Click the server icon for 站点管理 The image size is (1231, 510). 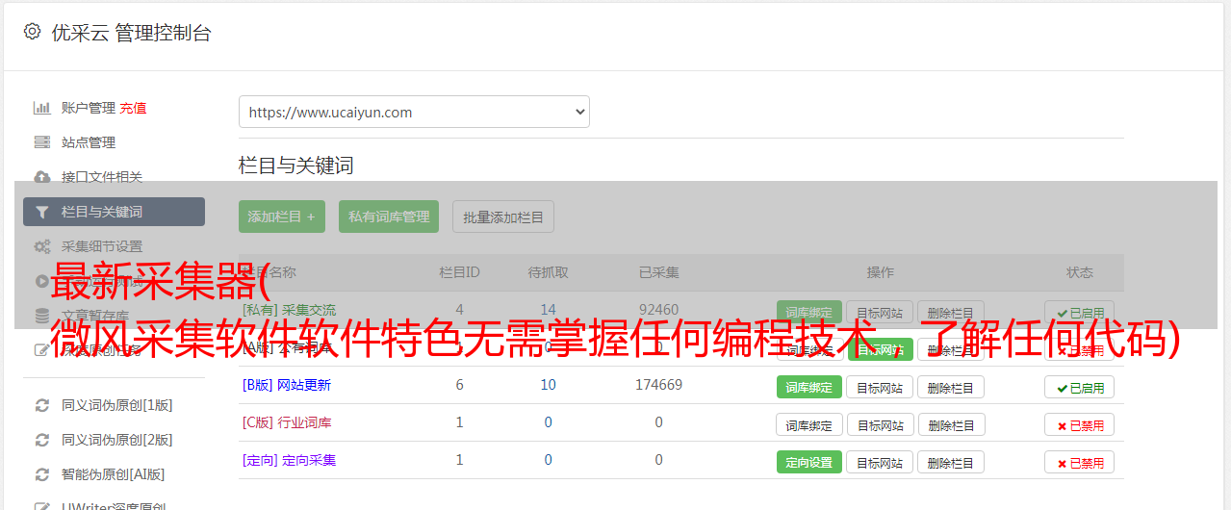[x=41, y=142]
